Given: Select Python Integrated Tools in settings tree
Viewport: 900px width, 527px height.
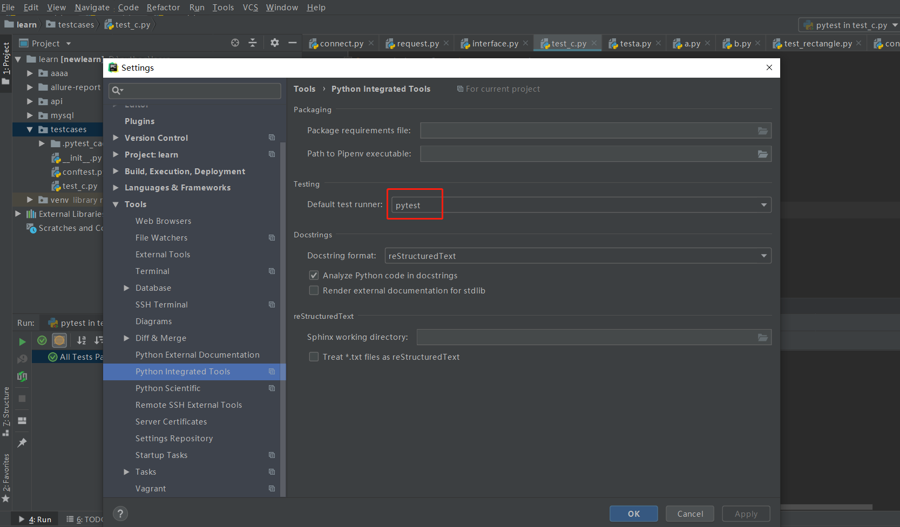Looking at the screenshot, I should (x=194, y=372).
